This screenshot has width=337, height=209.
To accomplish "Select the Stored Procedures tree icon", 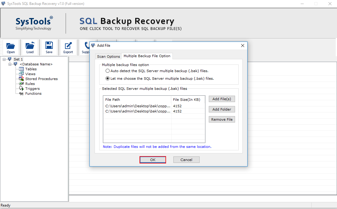I will (x=21, y=79).
